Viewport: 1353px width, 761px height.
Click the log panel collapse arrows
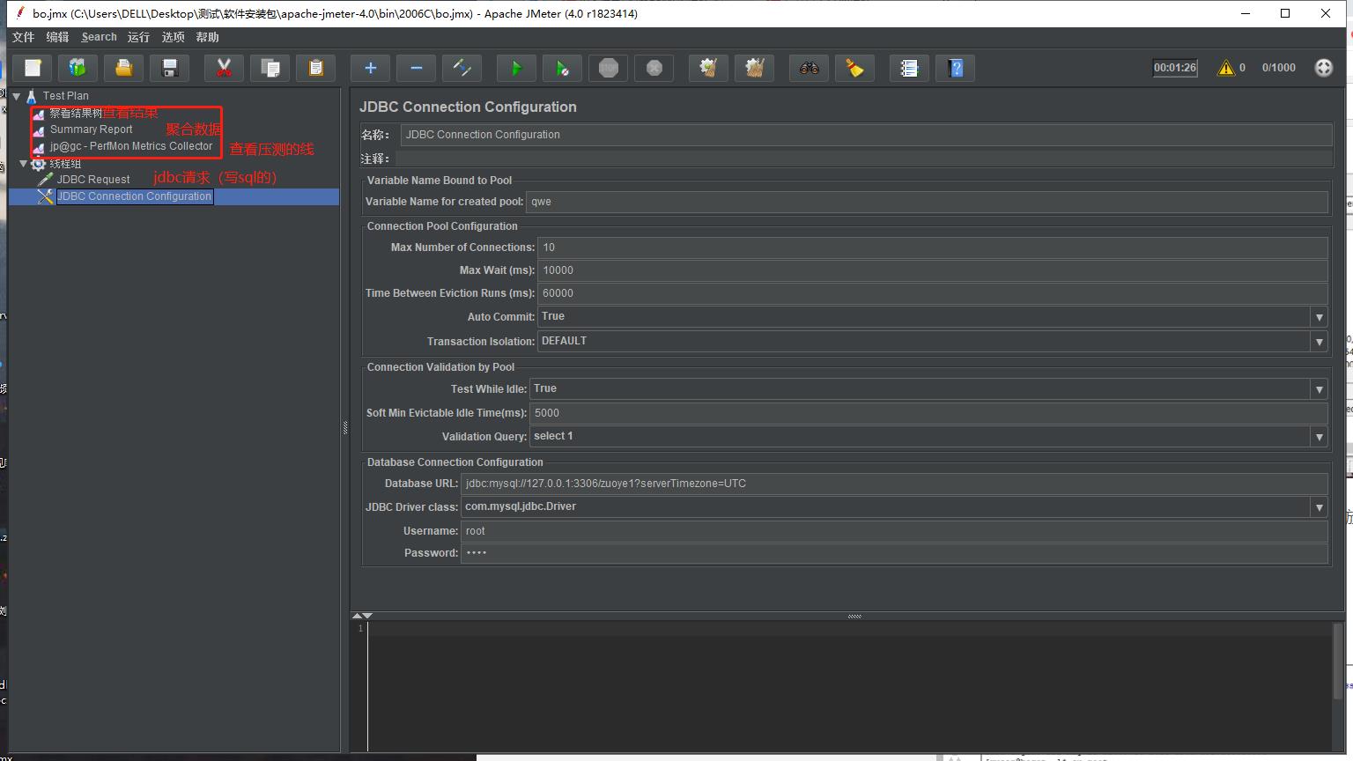pyautogui.click(x=362, y=616)
